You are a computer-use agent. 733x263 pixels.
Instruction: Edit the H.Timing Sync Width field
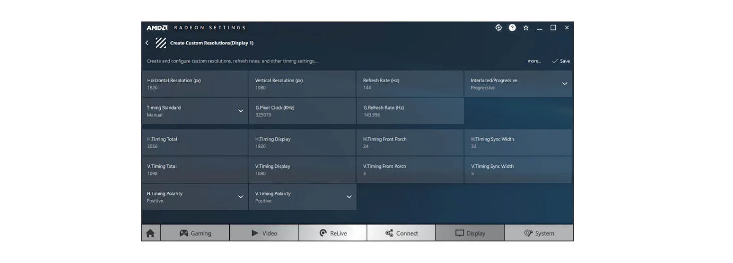518,142
